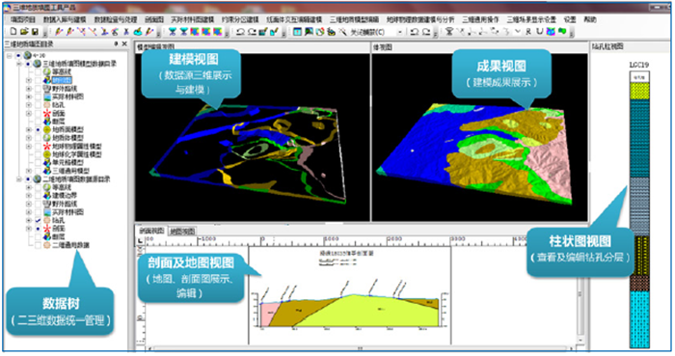Screen dimensions: 675x356
Task: Click the Save floppy disk icon
Action: point(36,32)
